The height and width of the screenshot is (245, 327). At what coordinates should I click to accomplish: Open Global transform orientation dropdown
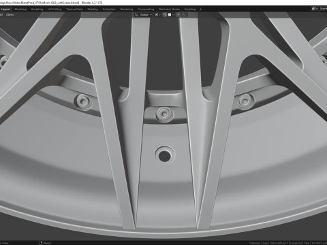click(x=144, y=15)
